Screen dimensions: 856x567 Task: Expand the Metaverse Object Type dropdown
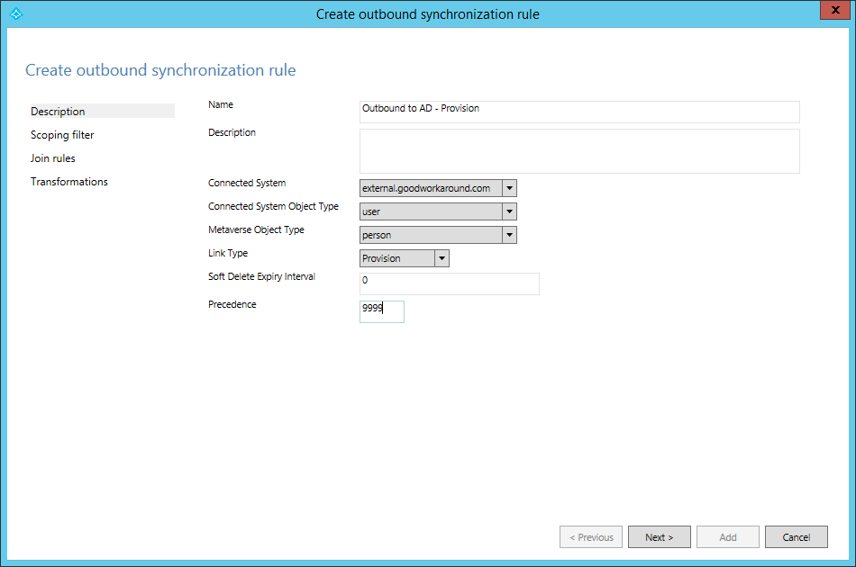(509, 235)
